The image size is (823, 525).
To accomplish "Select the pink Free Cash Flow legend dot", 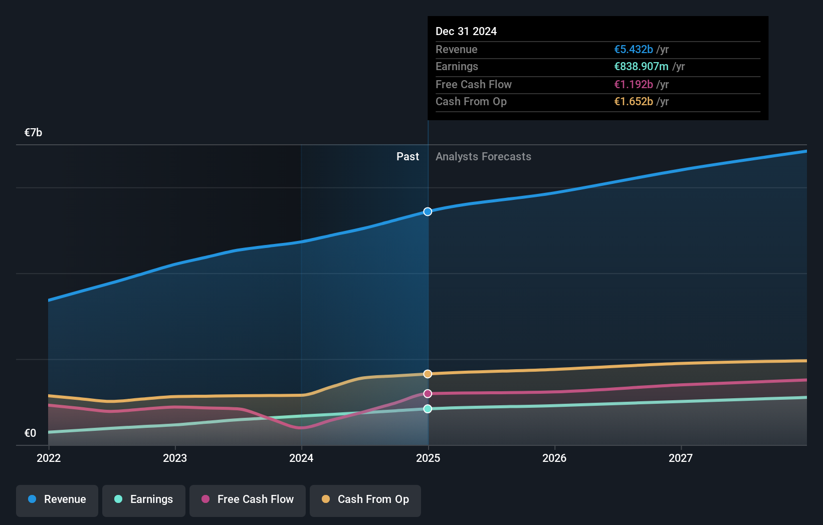I will coord(204,499).
